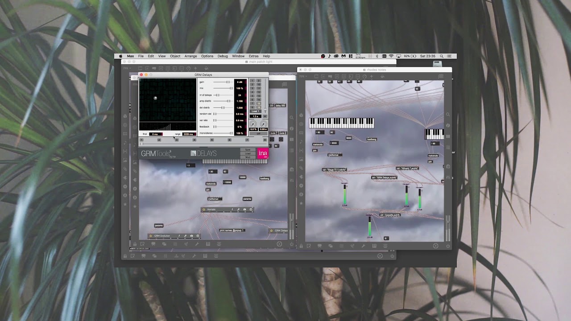Click wrench icon in main patch inner bottom toolbar

tap(197, 244)
